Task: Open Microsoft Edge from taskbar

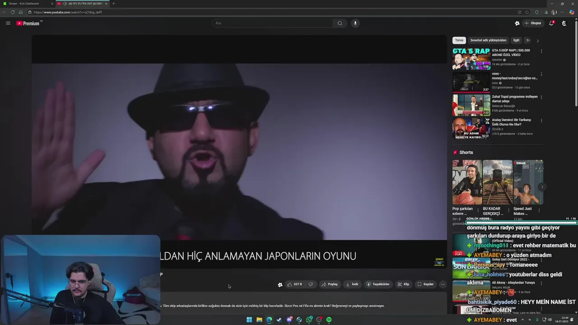Action: pyautogui.click(x=269, y=320)
